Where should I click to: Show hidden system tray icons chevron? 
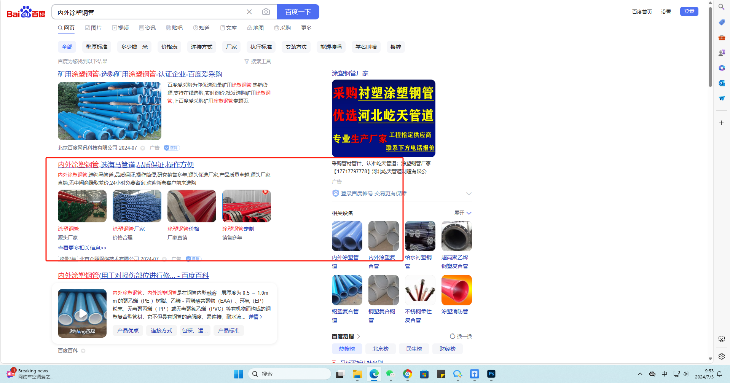click(640, 374)
